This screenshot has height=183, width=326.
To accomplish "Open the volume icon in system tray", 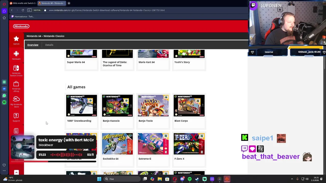I will click(x=307, y=179).
